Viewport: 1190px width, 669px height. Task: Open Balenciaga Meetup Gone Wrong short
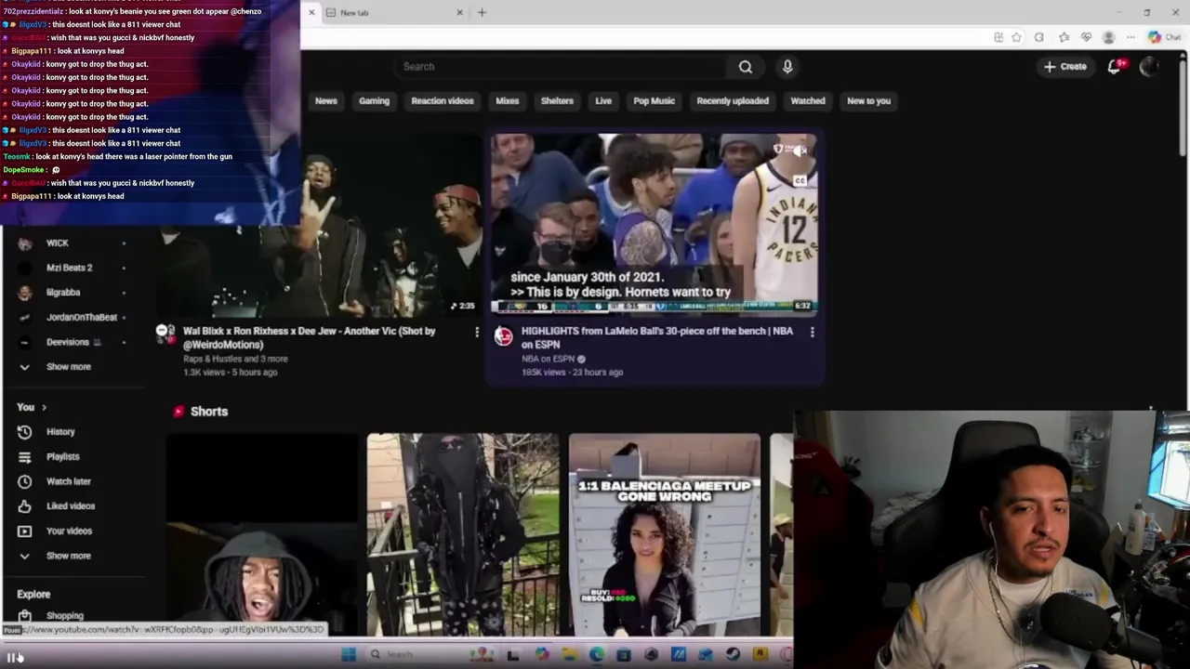664,535
